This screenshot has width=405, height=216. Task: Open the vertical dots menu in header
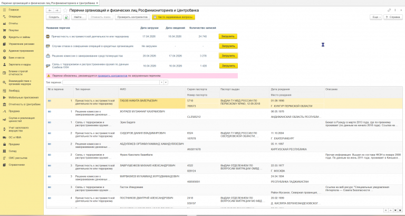point(395,11)
